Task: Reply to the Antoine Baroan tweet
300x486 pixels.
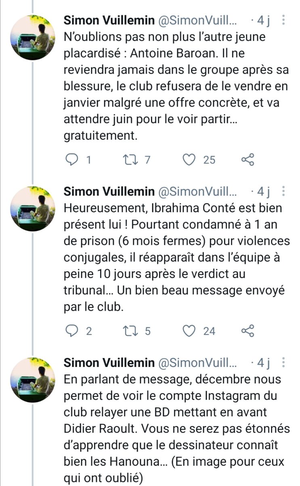Action: 71,160
